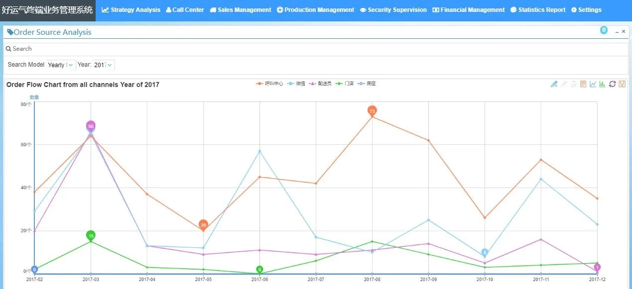
Task: Open the Financial Management menu
Action: 468,10
